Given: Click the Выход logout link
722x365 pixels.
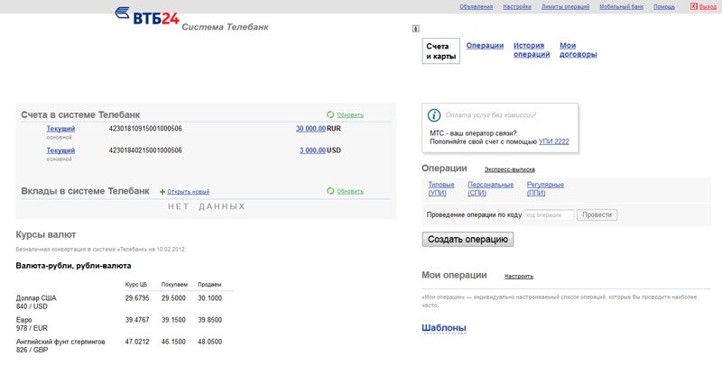Looking at the screenshot, I should click(x=708, y=7).
